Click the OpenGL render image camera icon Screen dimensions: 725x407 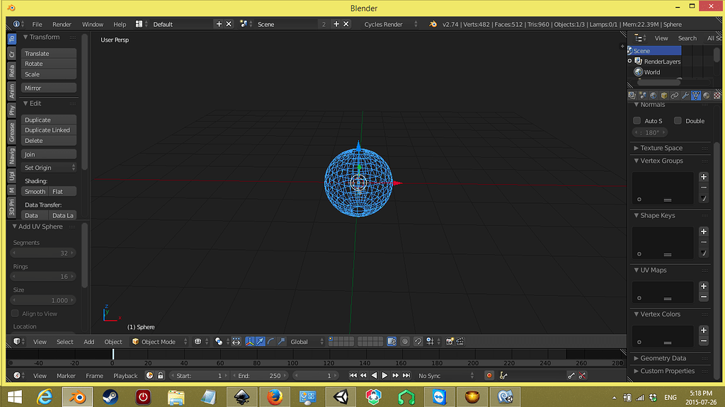click(450, 341)
